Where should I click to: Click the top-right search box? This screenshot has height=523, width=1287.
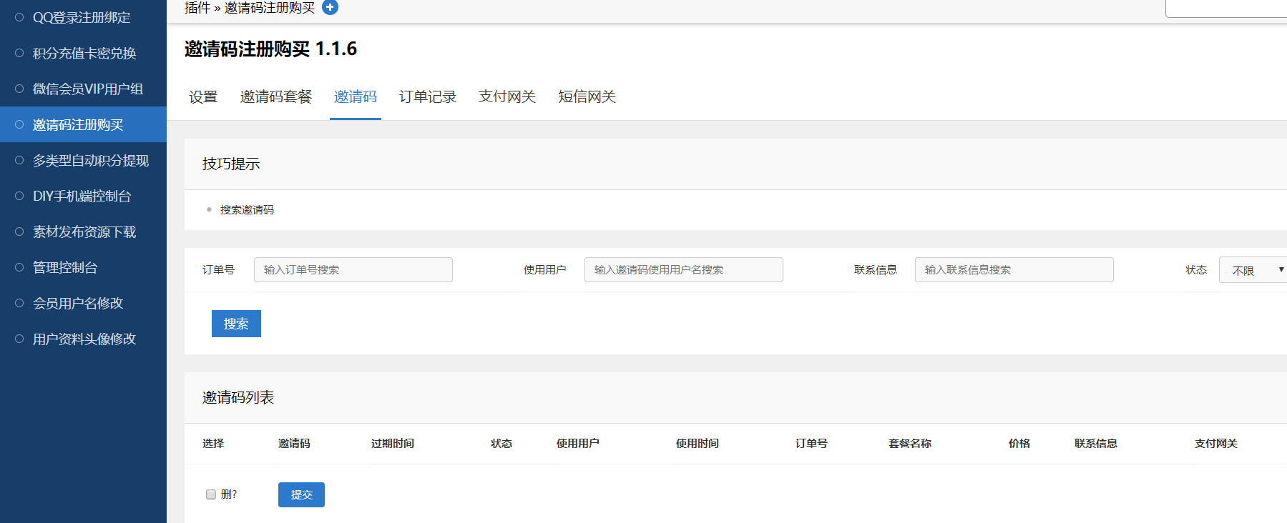pyautogui.click(x=1226, y=8)
